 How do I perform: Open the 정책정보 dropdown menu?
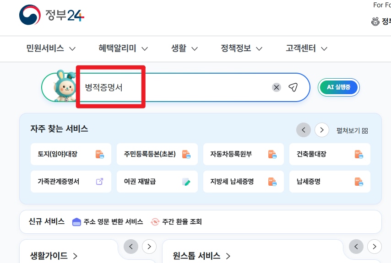(x=242, y=48)
